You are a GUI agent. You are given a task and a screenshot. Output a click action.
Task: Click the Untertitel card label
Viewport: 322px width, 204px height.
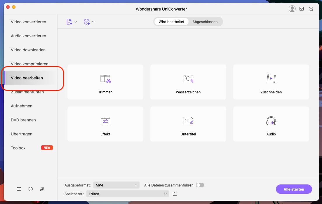188,134
